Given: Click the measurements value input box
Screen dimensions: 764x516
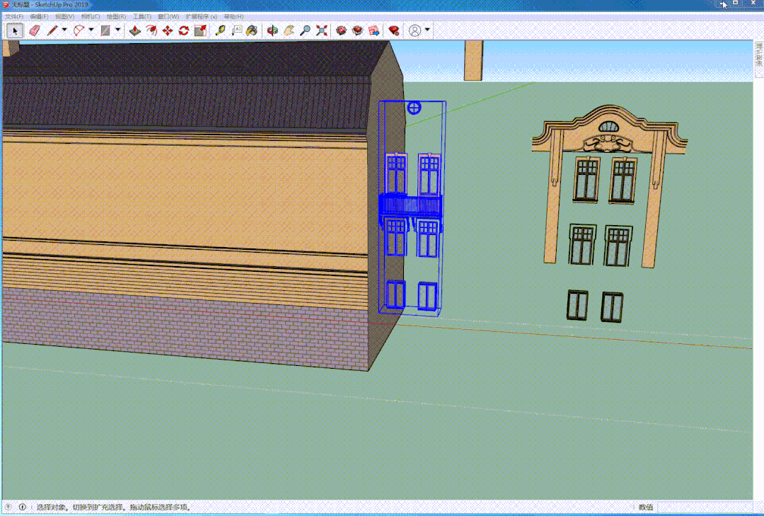Looking at the screenshot, I should tap(705, 508).
